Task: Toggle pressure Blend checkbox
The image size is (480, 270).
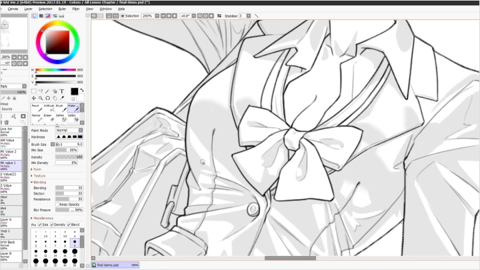Action: click(x=69, y=225)
